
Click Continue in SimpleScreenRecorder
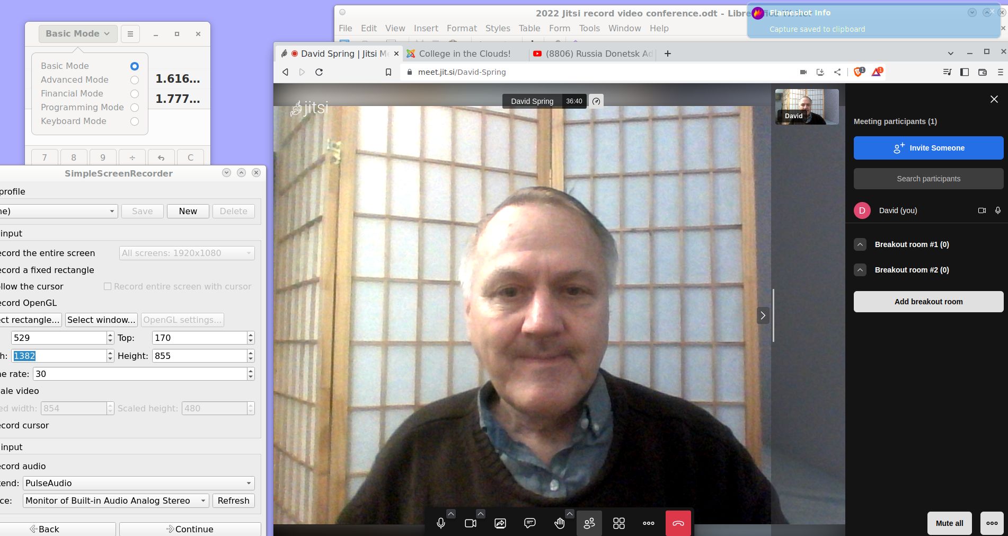pos(190,529)
